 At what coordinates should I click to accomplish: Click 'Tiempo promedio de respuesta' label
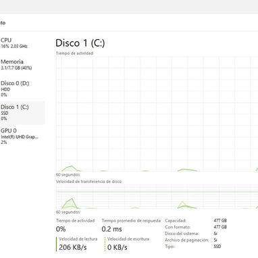(131, 221)
